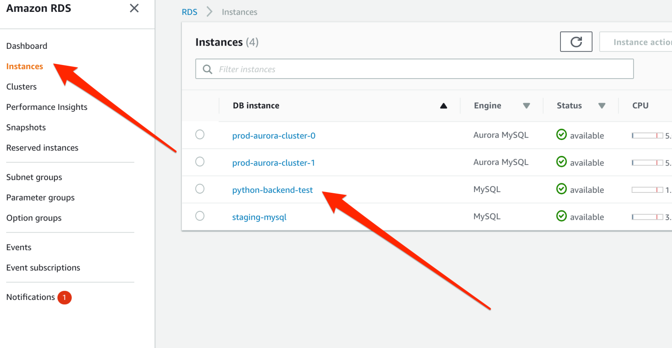Open Events in the sidebar
The image size is (672, 348).
pos(19,247)
